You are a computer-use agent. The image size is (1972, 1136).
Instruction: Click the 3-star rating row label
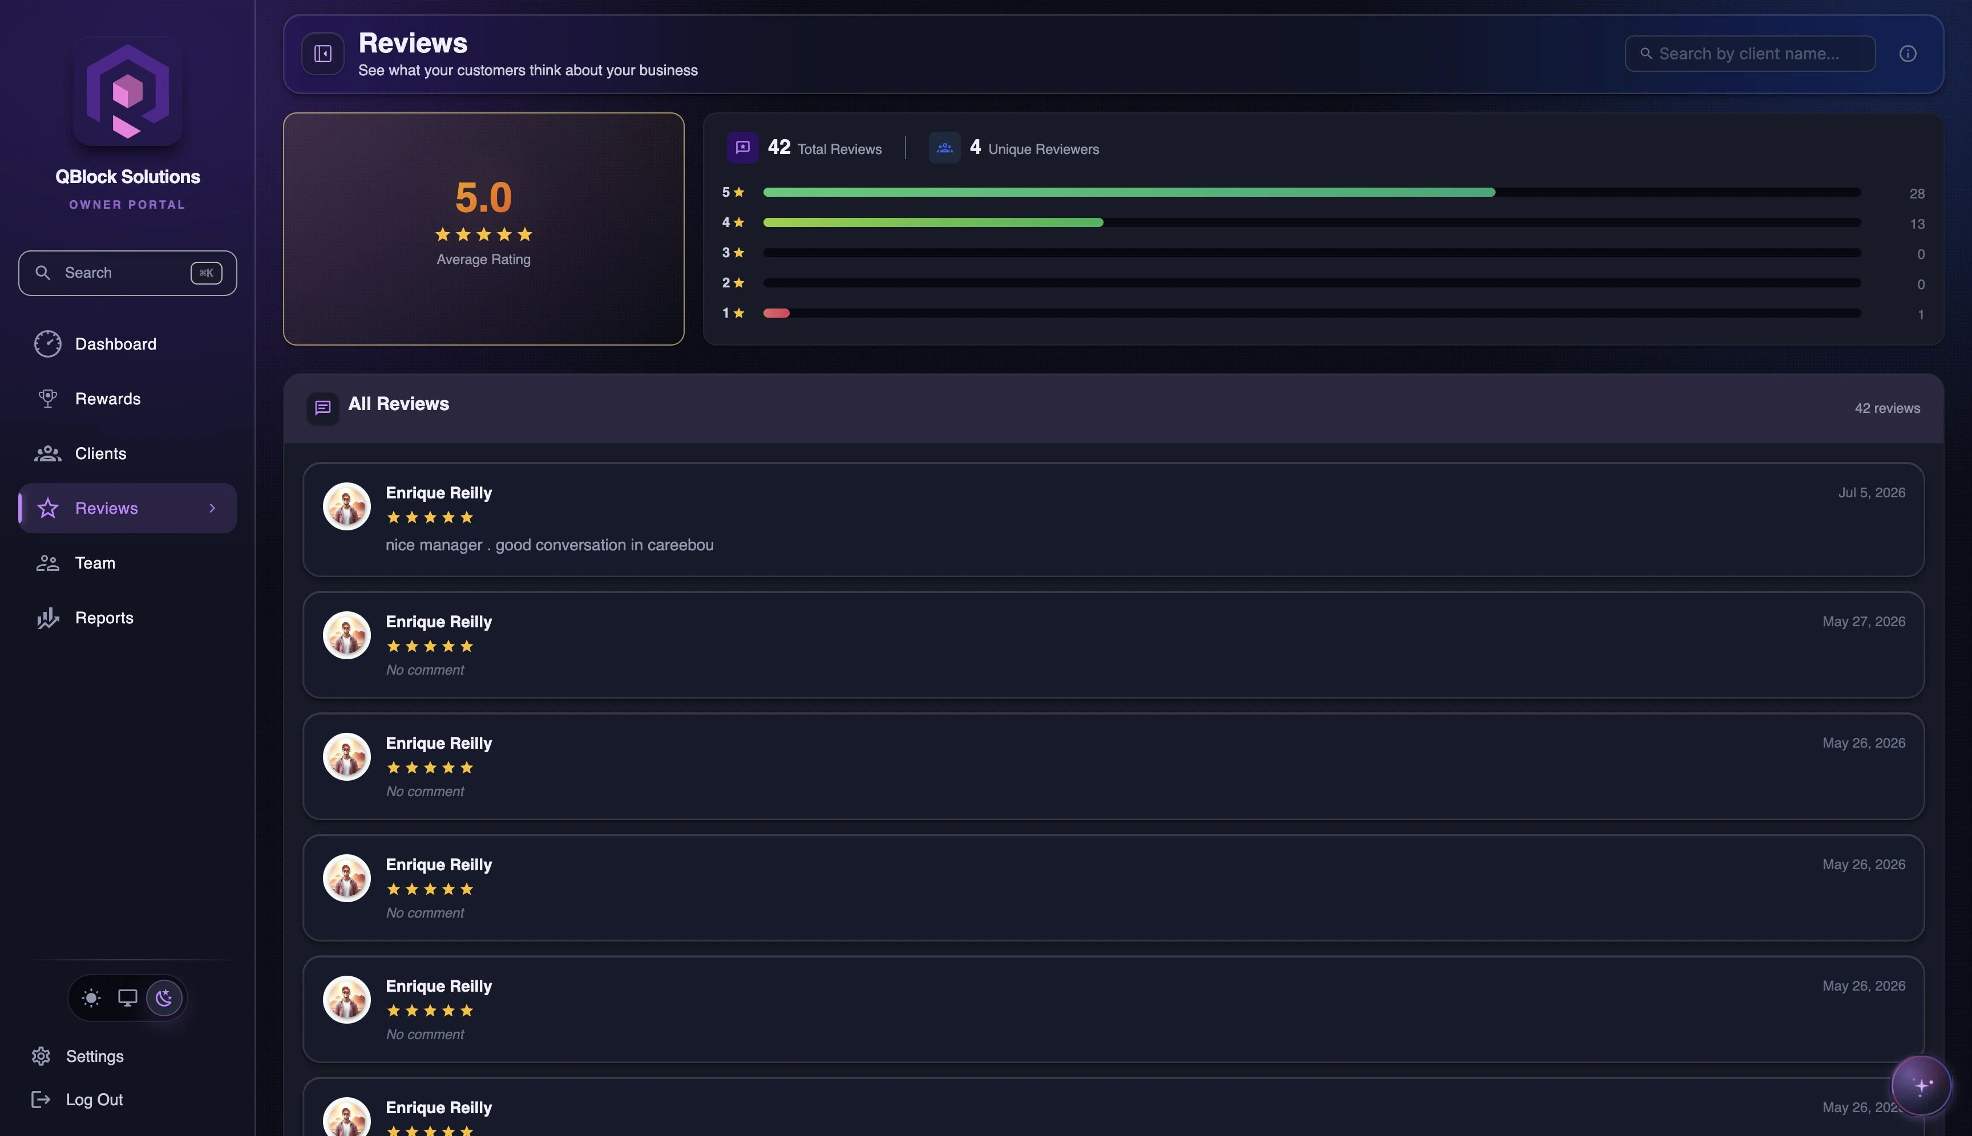click(733, 253)
